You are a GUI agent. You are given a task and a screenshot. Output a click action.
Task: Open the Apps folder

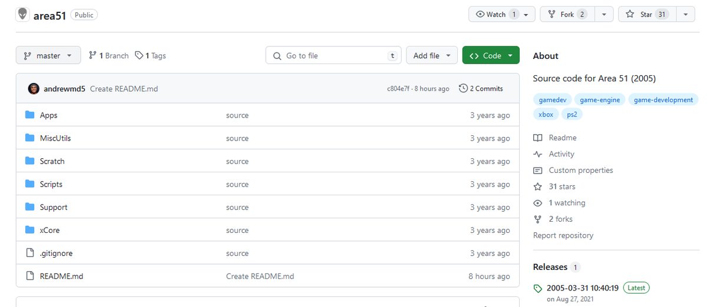48,115
